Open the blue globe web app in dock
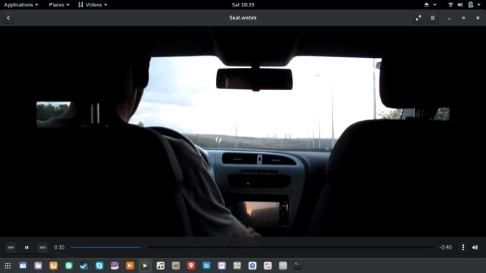The image size is (486, 273). coord(252,266)
